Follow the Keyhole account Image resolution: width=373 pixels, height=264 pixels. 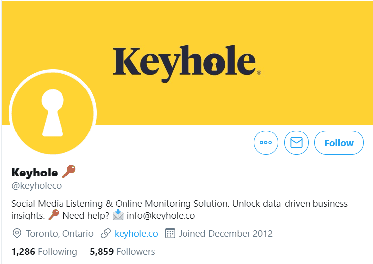[339, 142]
